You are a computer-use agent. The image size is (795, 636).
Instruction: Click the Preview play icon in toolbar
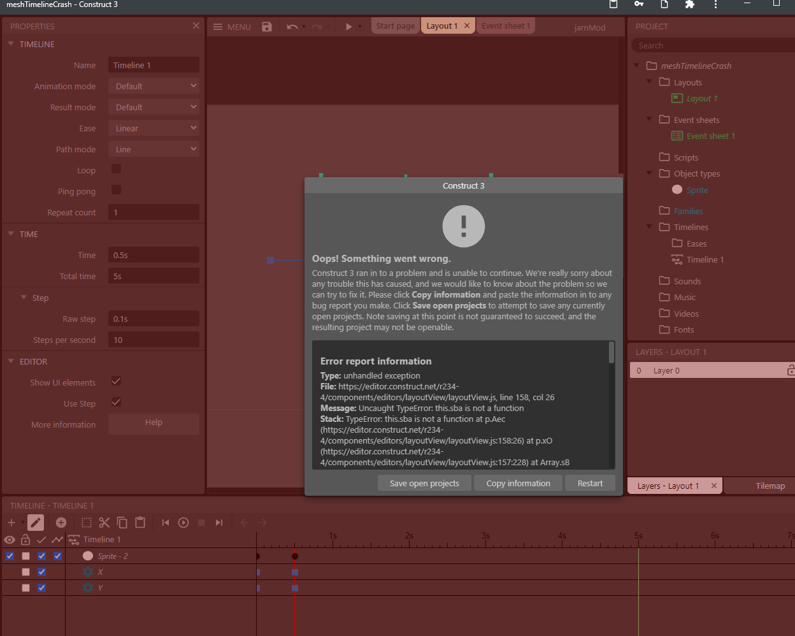[x=348, y=27]
